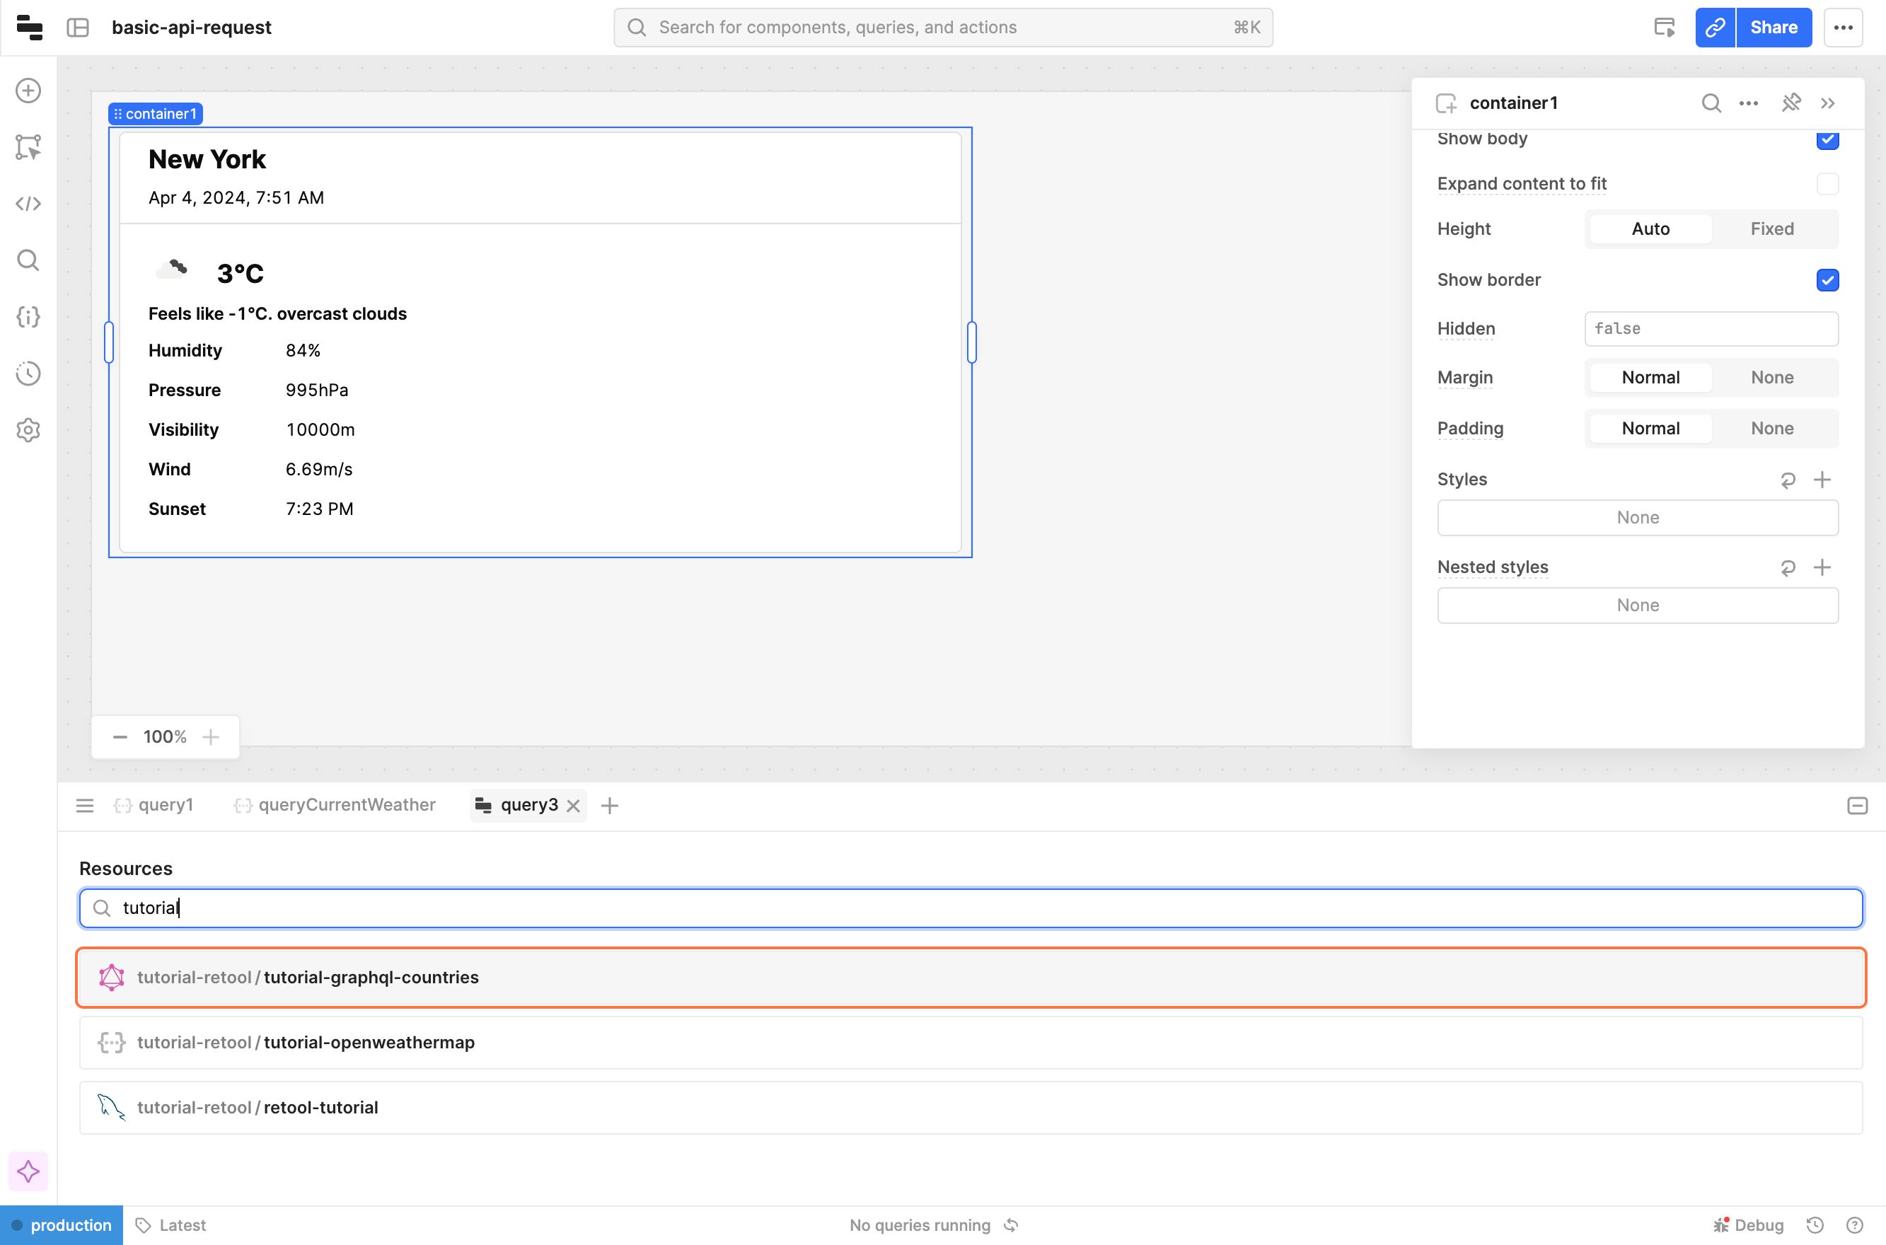Click the preview app icon next to Share

[1665, 28]
